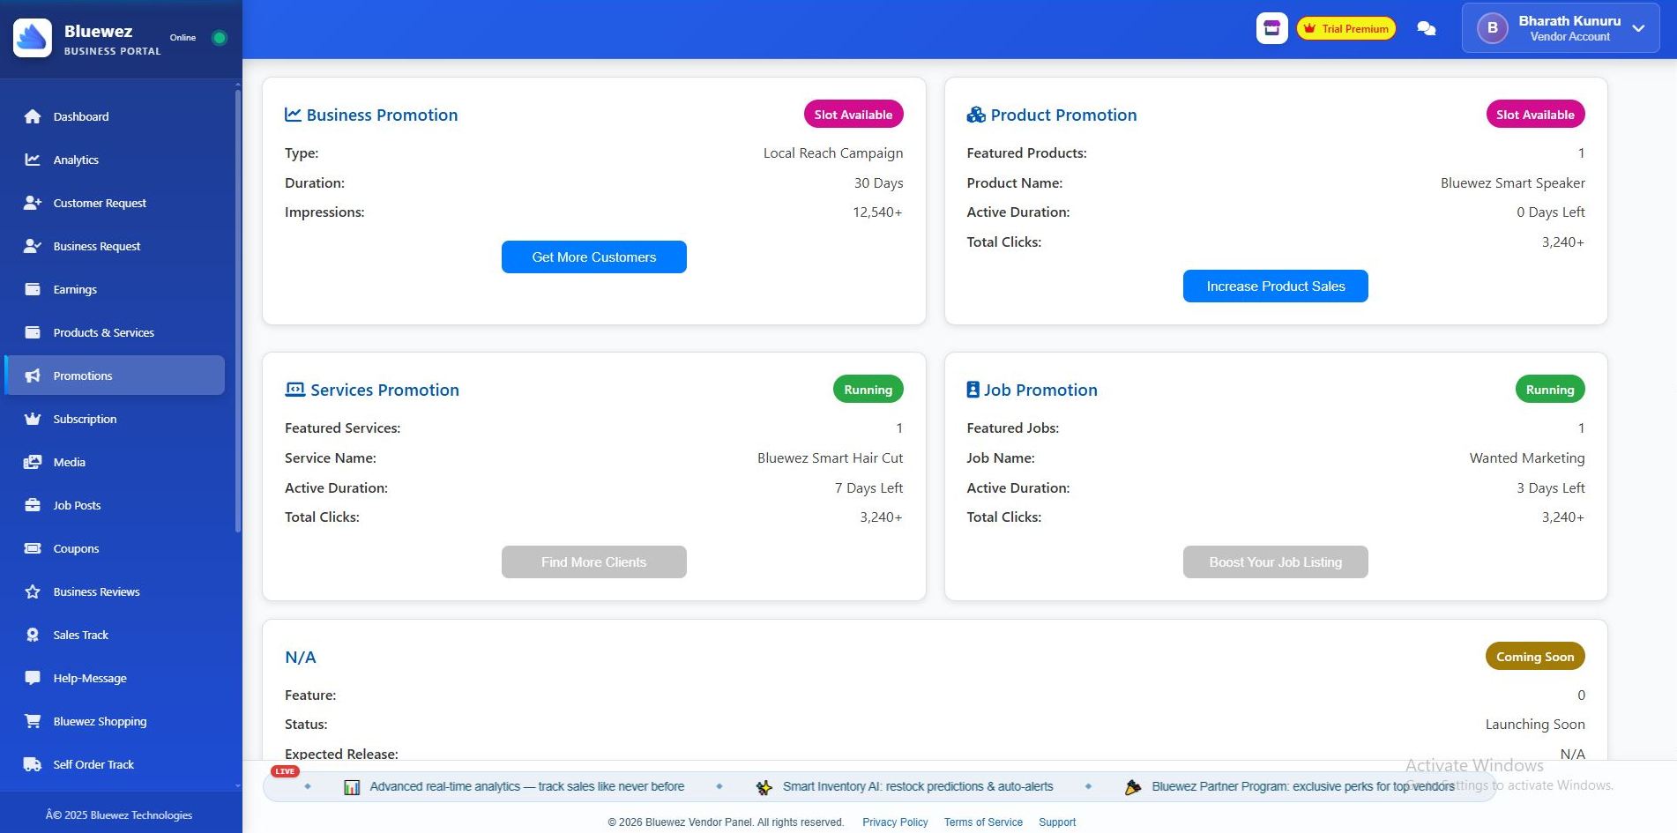This screenshot has width=1677, height=833.
Task: Click the Job Promotion Running badge
Action: pyautogui.click(x=1550, y=390)
